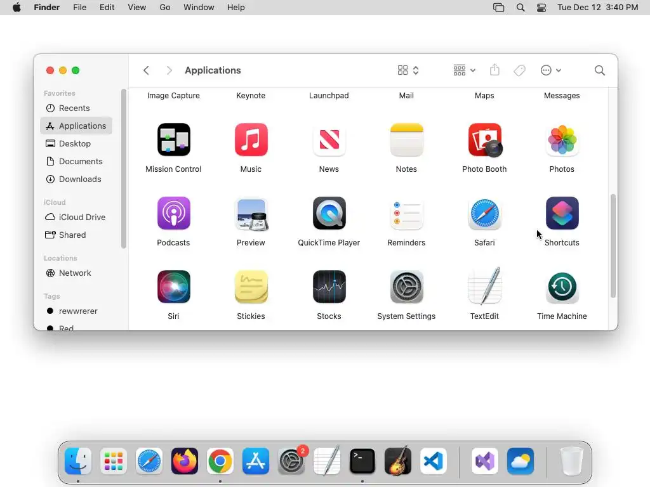Image resolution: width=650 pixels, height=487 pixels.
Task: Open the View menu
Action: [137, 8]
